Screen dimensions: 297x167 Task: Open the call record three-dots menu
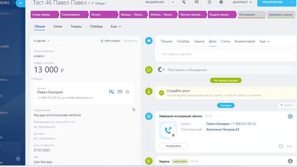point(289,146)
